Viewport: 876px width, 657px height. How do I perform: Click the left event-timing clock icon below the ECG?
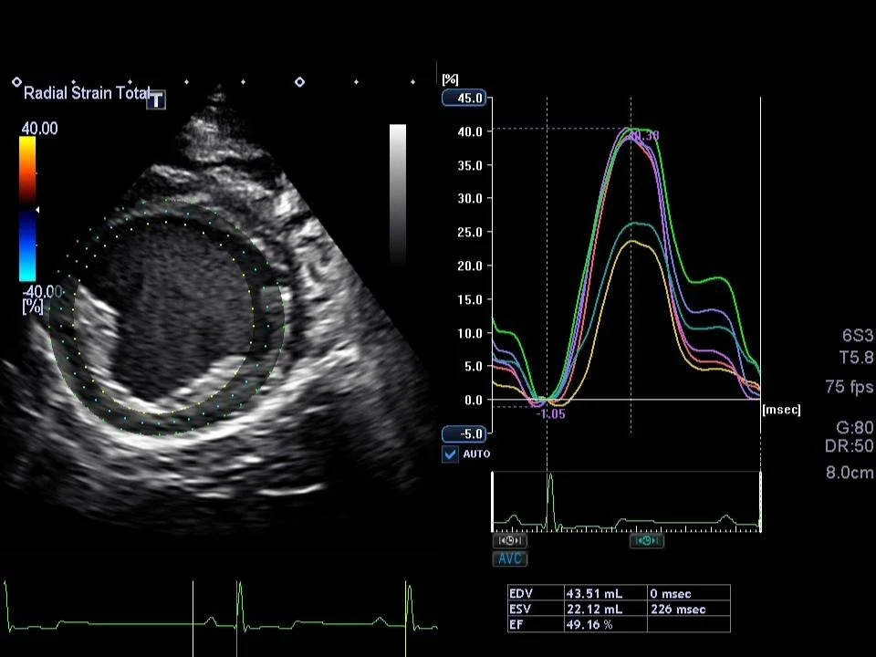(509, 540)
